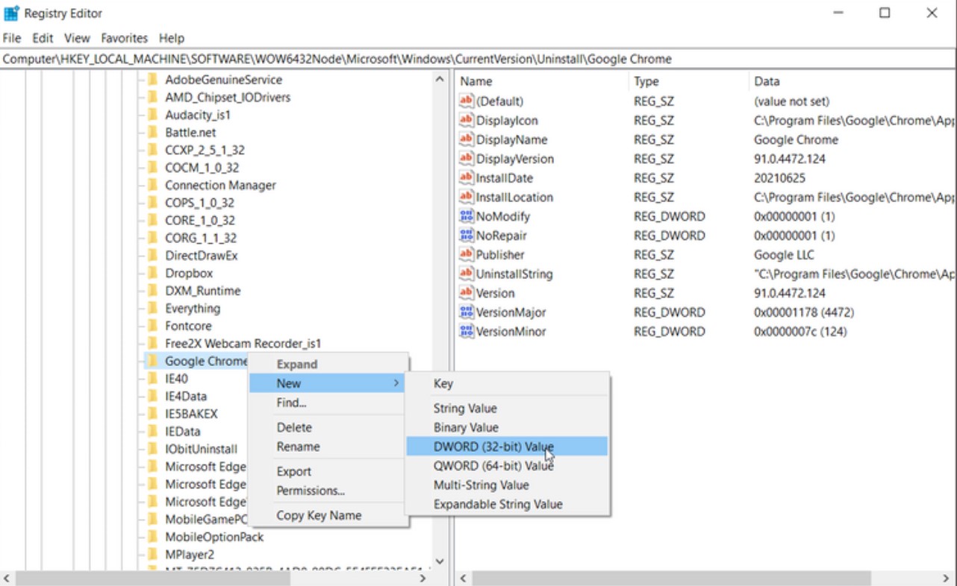The image size is (957, 586).
Task: Click the folder icon for Audacity_is1
Action: pos(152,115)
